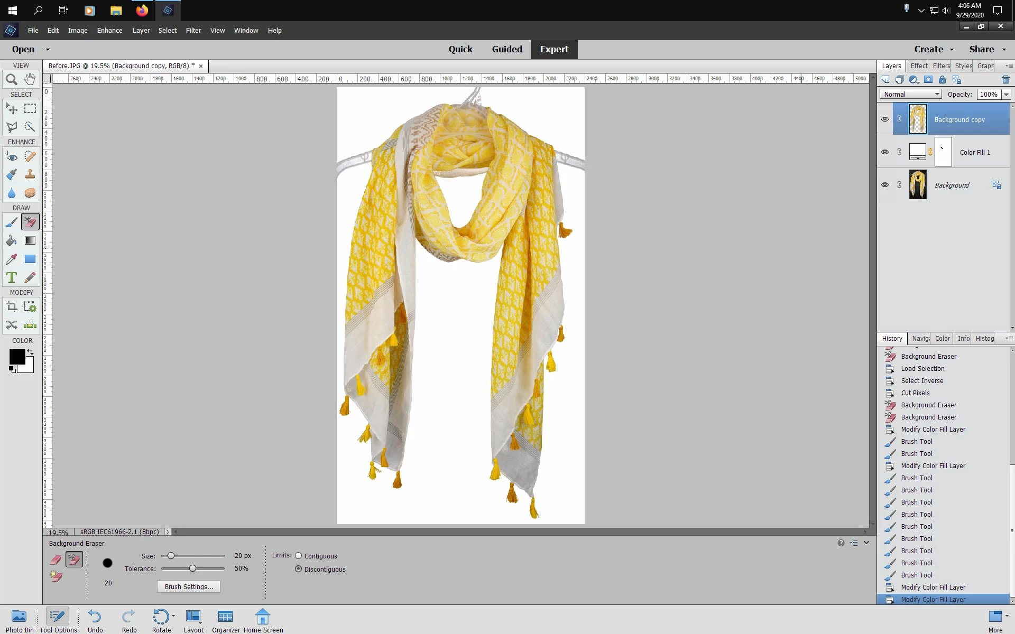Screen dimensions: 1015x634
Task: Click the foreground black color swatch
Action: point(17,357)
